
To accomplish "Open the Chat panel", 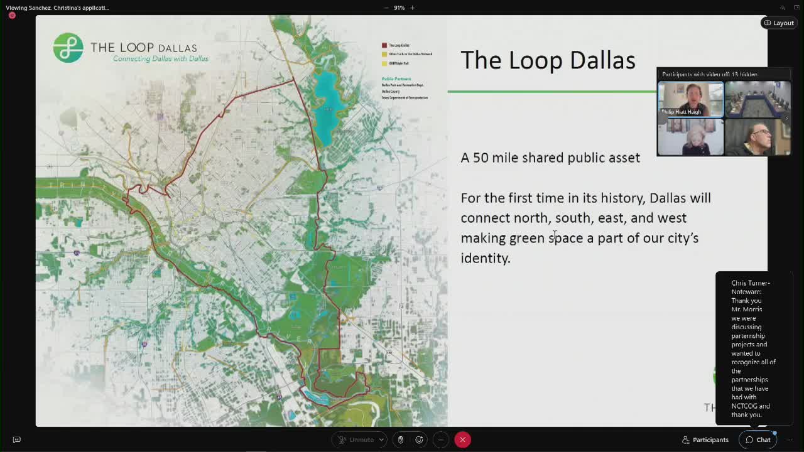I will (758, 439).
